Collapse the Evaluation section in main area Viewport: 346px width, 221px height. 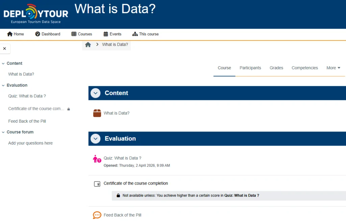(x=96, y=139)
